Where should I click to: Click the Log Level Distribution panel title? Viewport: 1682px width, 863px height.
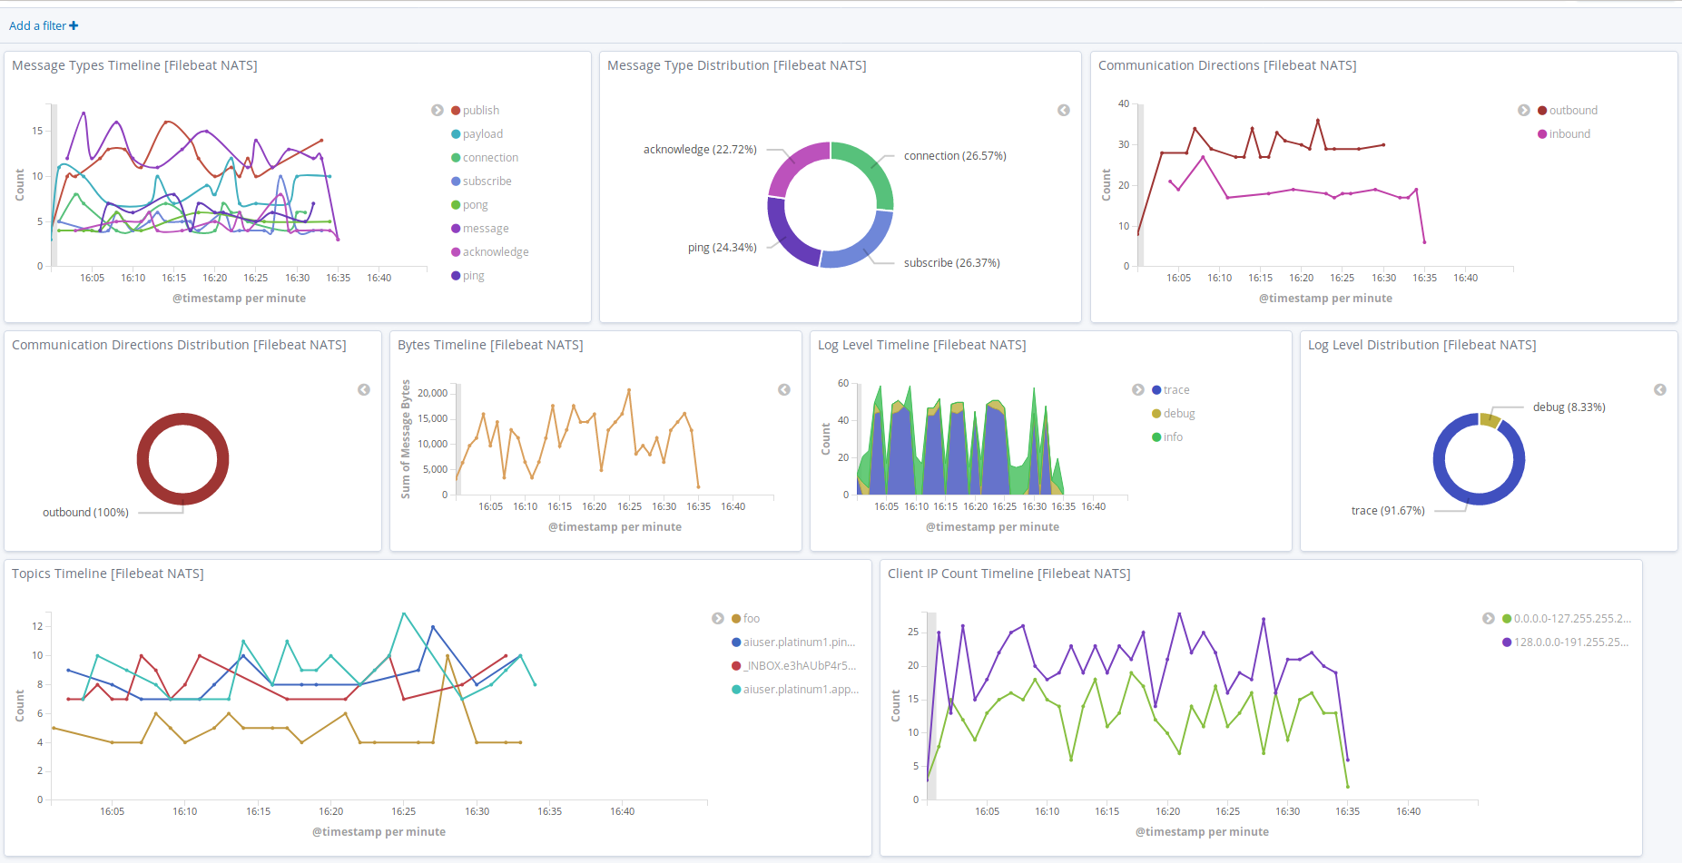click(x=1422, y=345)
